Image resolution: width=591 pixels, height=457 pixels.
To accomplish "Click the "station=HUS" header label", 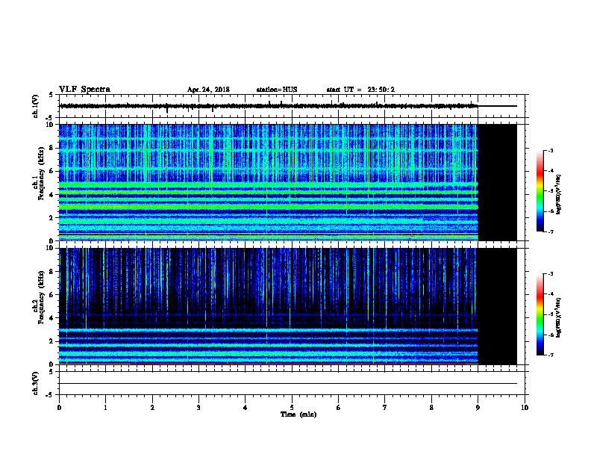I will coord(277,90).
